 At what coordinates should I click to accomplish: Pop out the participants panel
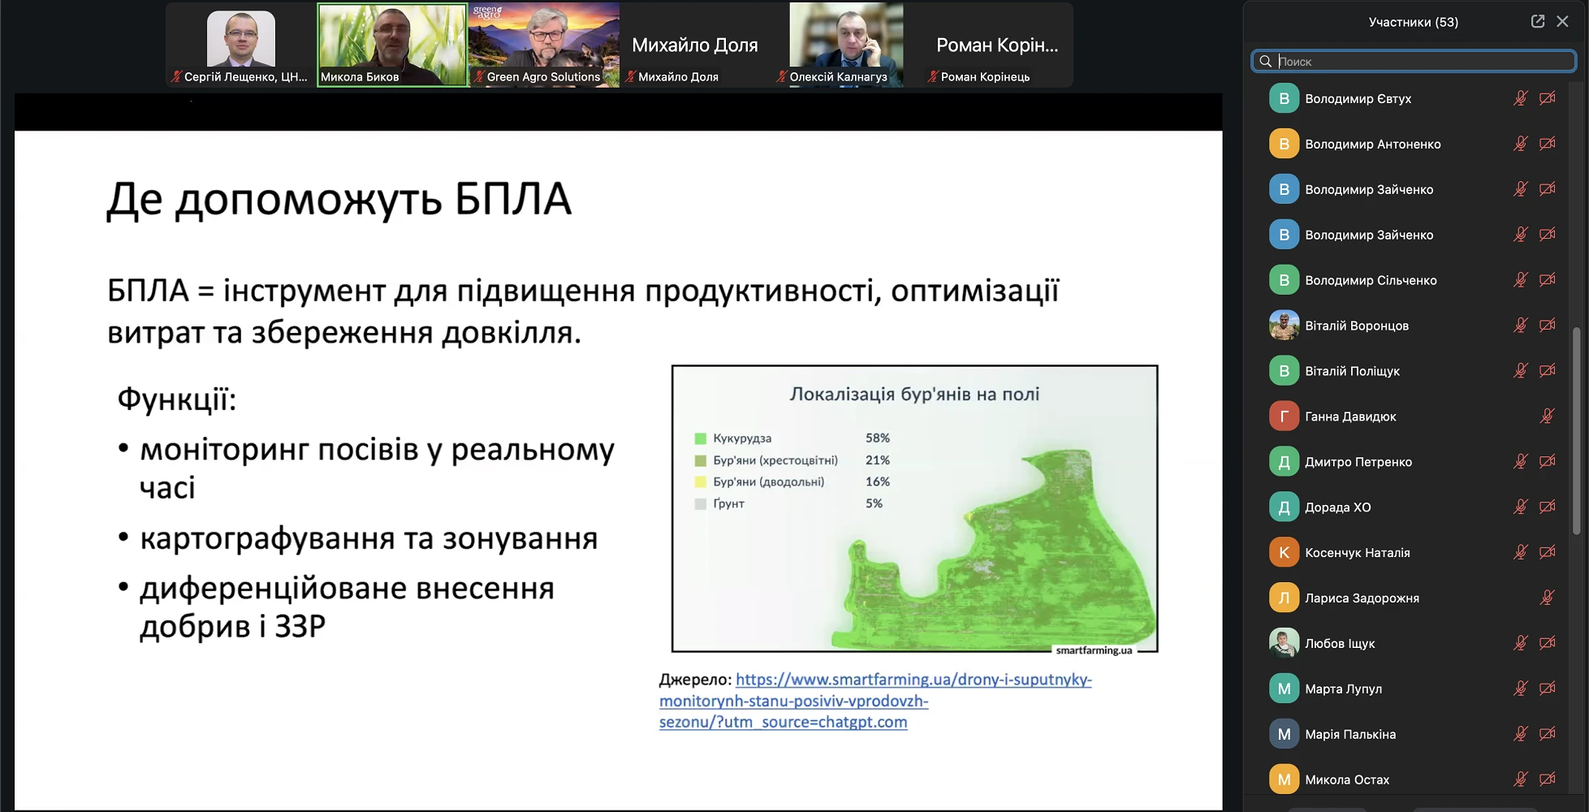coord(1538,22)
